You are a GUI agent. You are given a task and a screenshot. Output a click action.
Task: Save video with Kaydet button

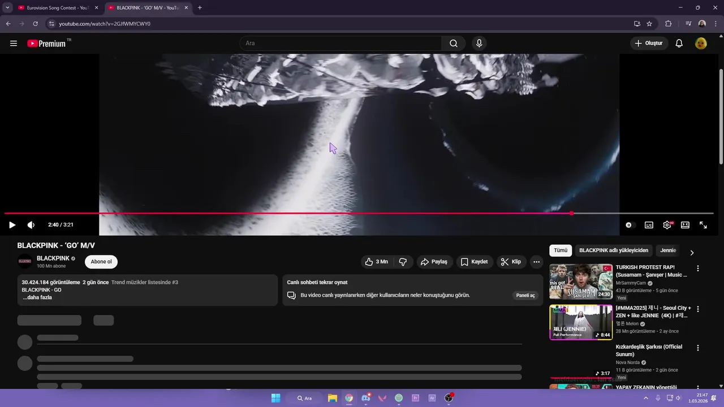[474, 262]
